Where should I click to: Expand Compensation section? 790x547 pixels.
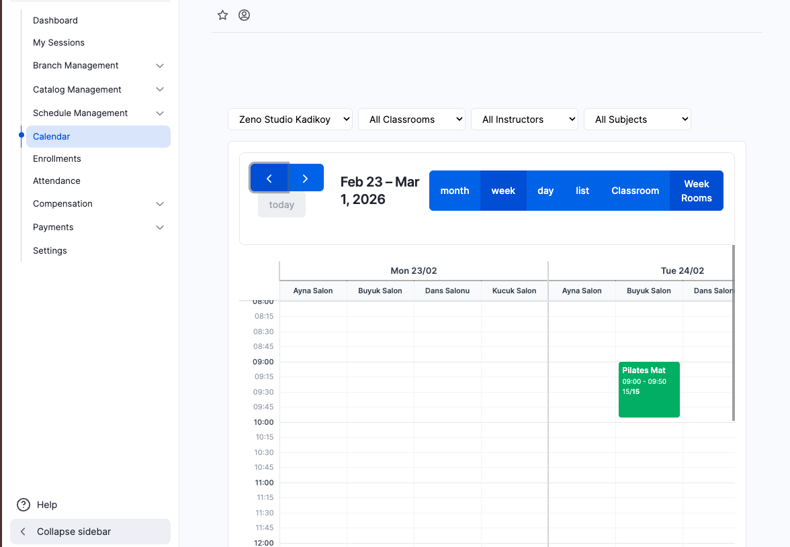(x=160, y=204)
